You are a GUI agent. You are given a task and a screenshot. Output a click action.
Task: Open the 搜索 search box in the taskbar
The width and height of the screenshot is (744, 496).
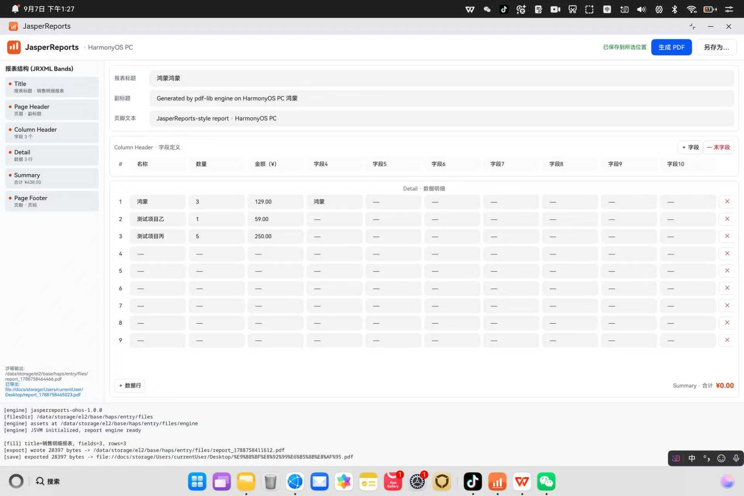click(x=48, y=481)
